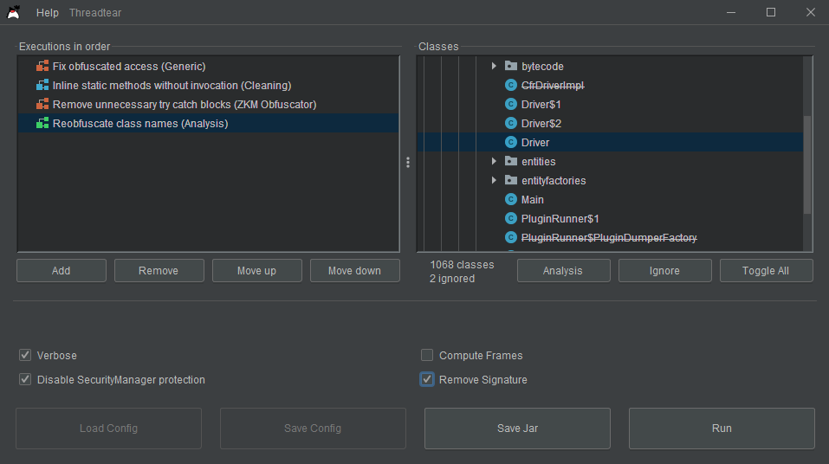Viewport: 829px width, 464px height.
Task: Select the Driver class label
Action: (x=535, y=142)
